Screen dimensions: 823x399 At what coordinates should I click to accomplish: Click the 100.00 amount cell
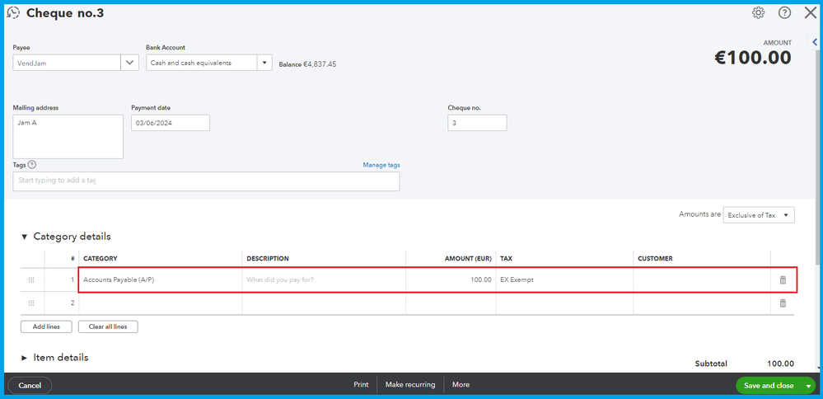(451, 279)
